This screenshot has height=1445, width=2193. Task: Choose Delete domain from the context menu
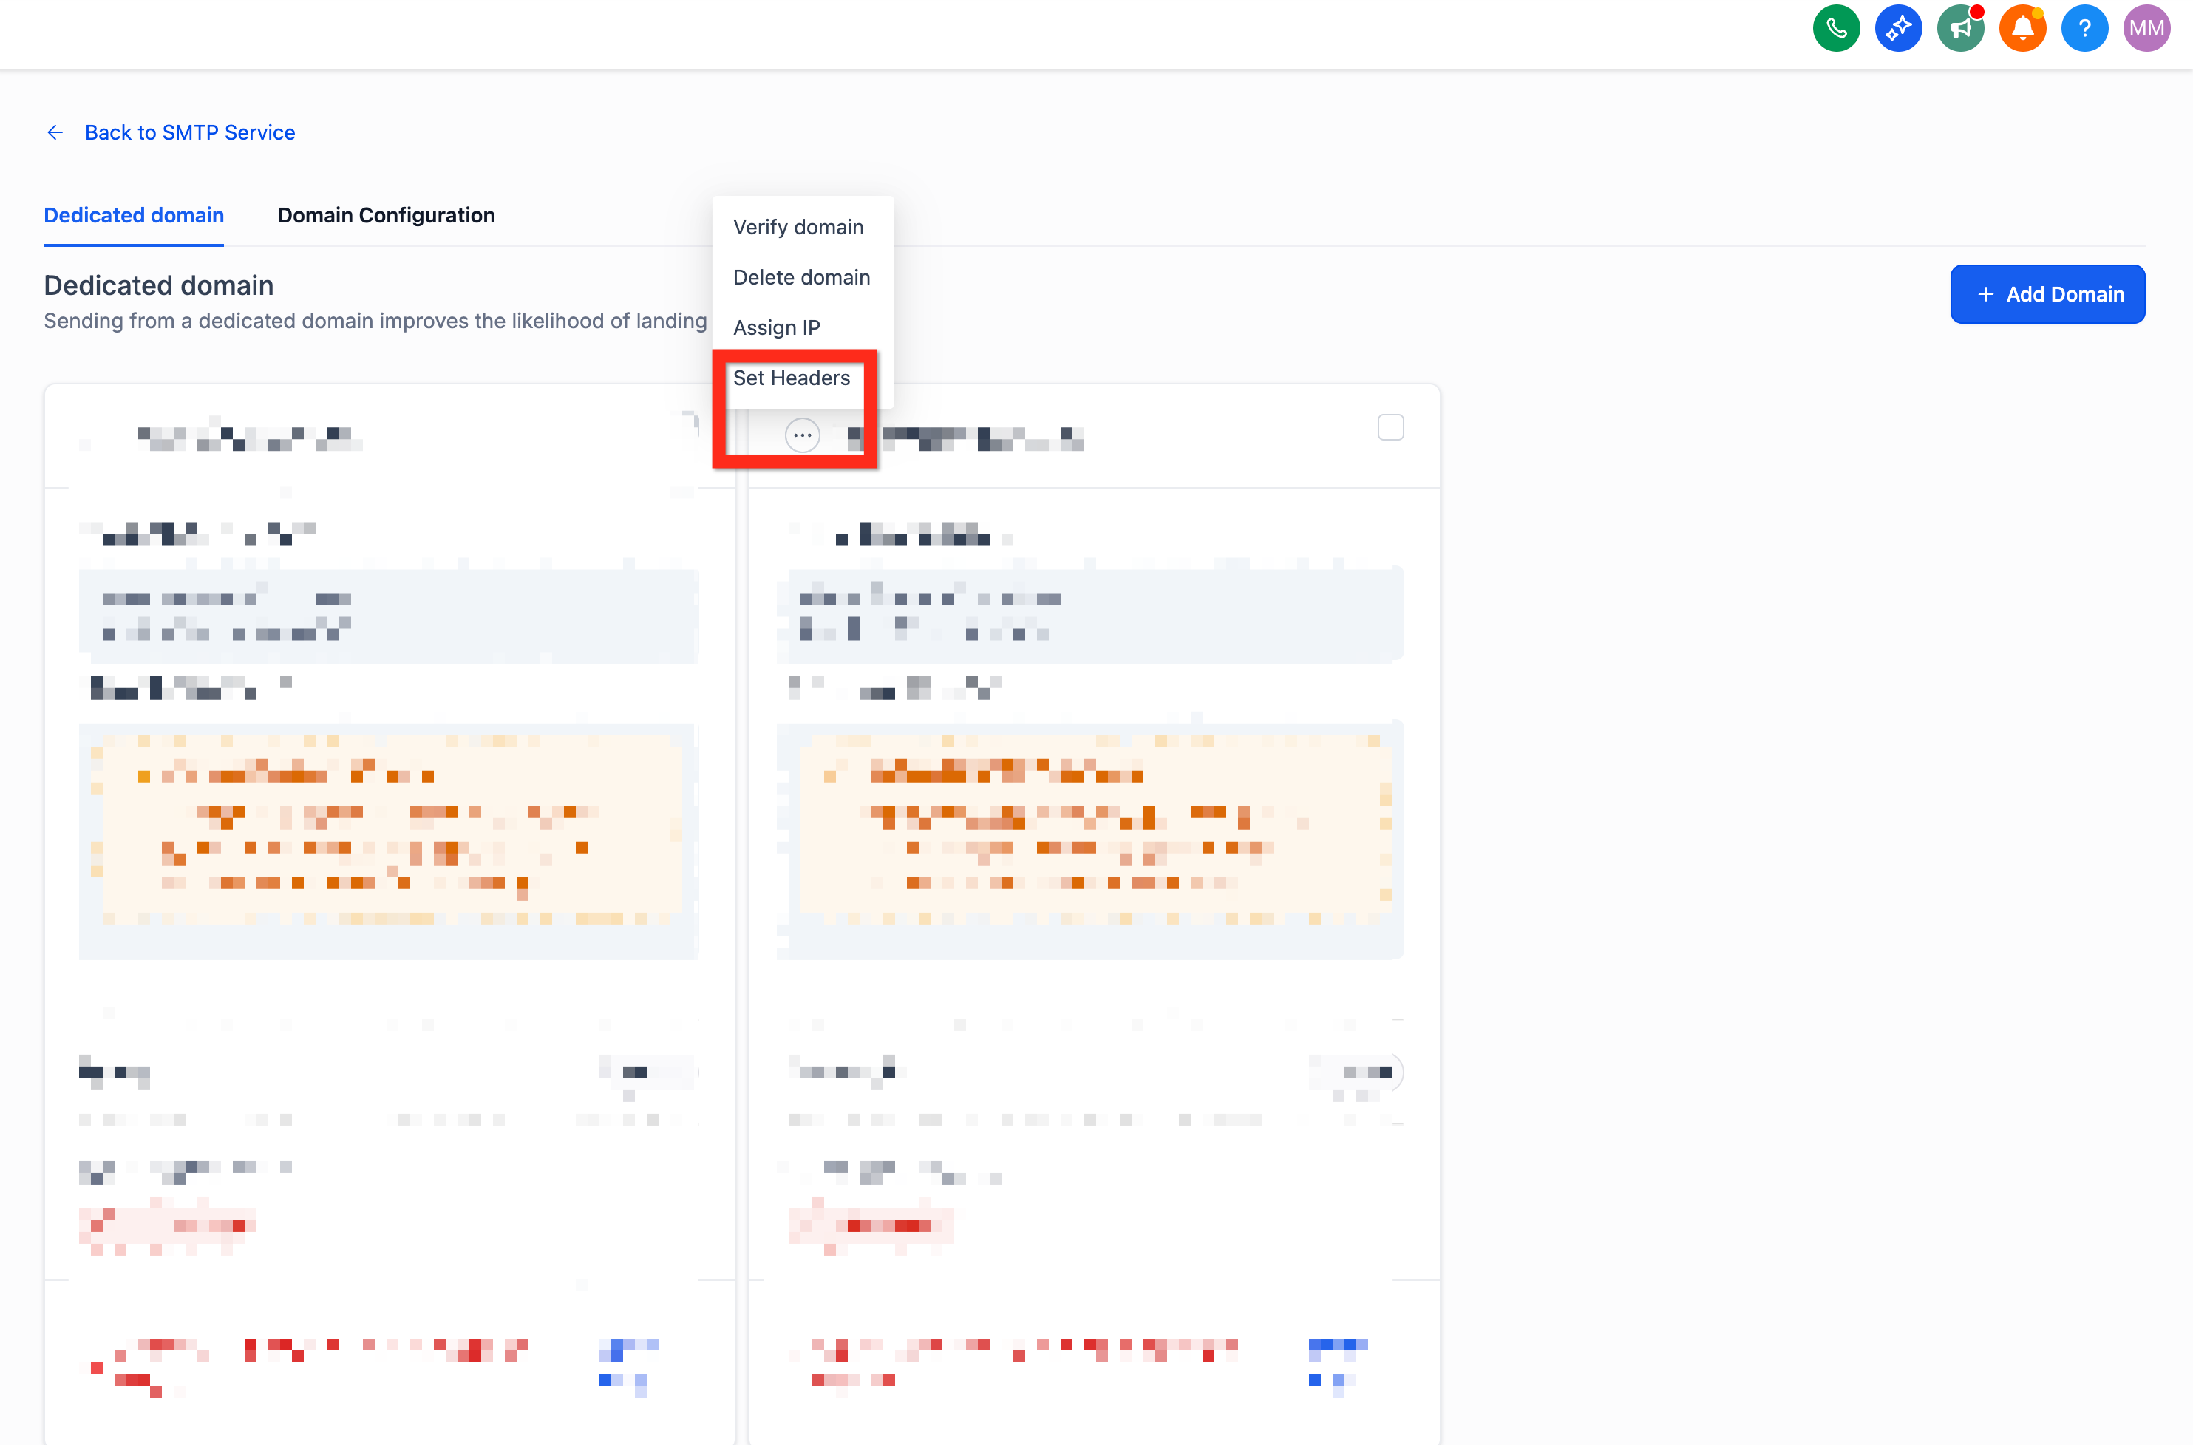(802, 276)
